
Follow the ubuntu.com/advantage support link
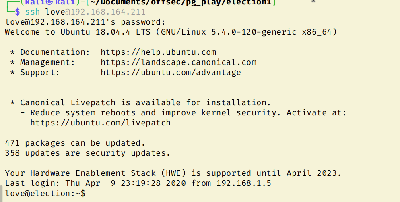coord(171,73)
